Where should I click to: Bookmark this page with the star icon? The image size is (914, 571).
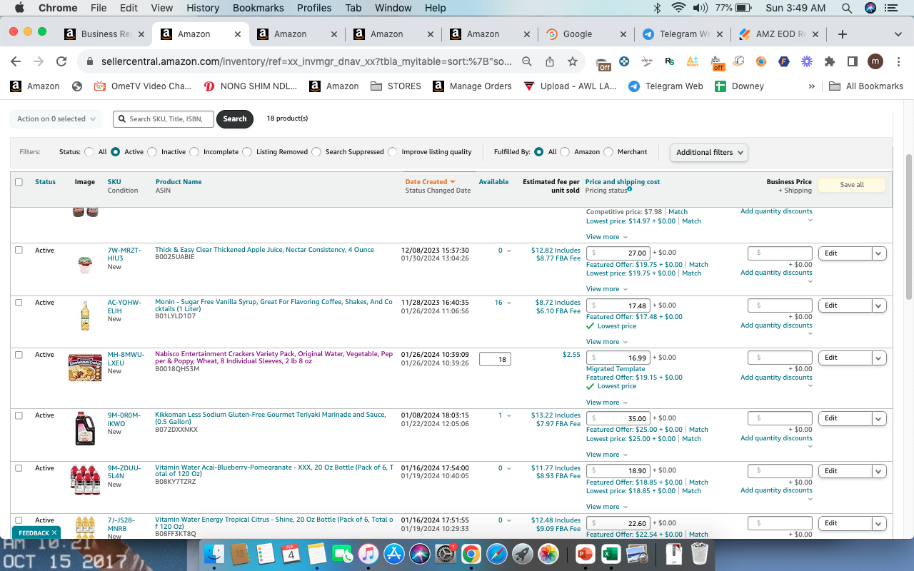(x=572, y=61)
